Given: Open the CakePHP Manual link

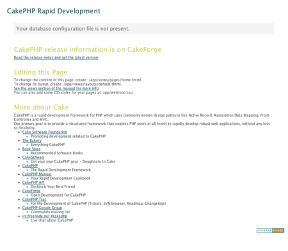Looking at the screenshot, I should (x=37, y=174).
